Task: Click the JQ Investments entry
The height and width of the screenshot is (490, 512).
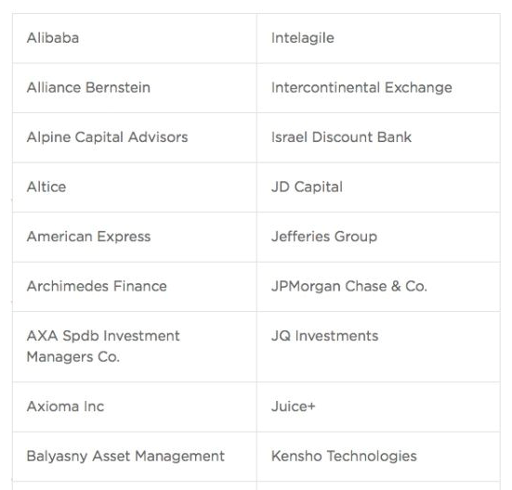Action: (325, 336)
